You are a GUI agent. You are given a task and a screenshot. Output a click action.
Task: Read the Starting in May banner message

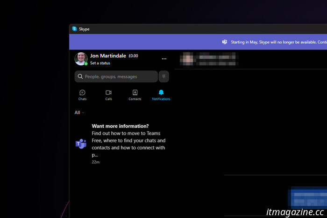point(279,42)
